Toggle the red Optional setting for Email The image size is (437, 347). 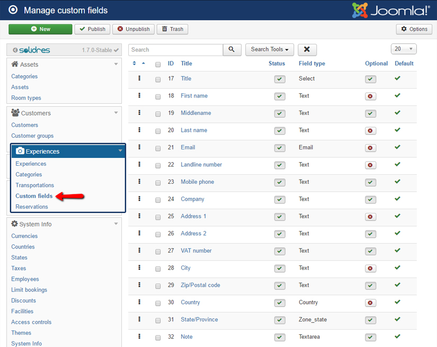point(370,148)
